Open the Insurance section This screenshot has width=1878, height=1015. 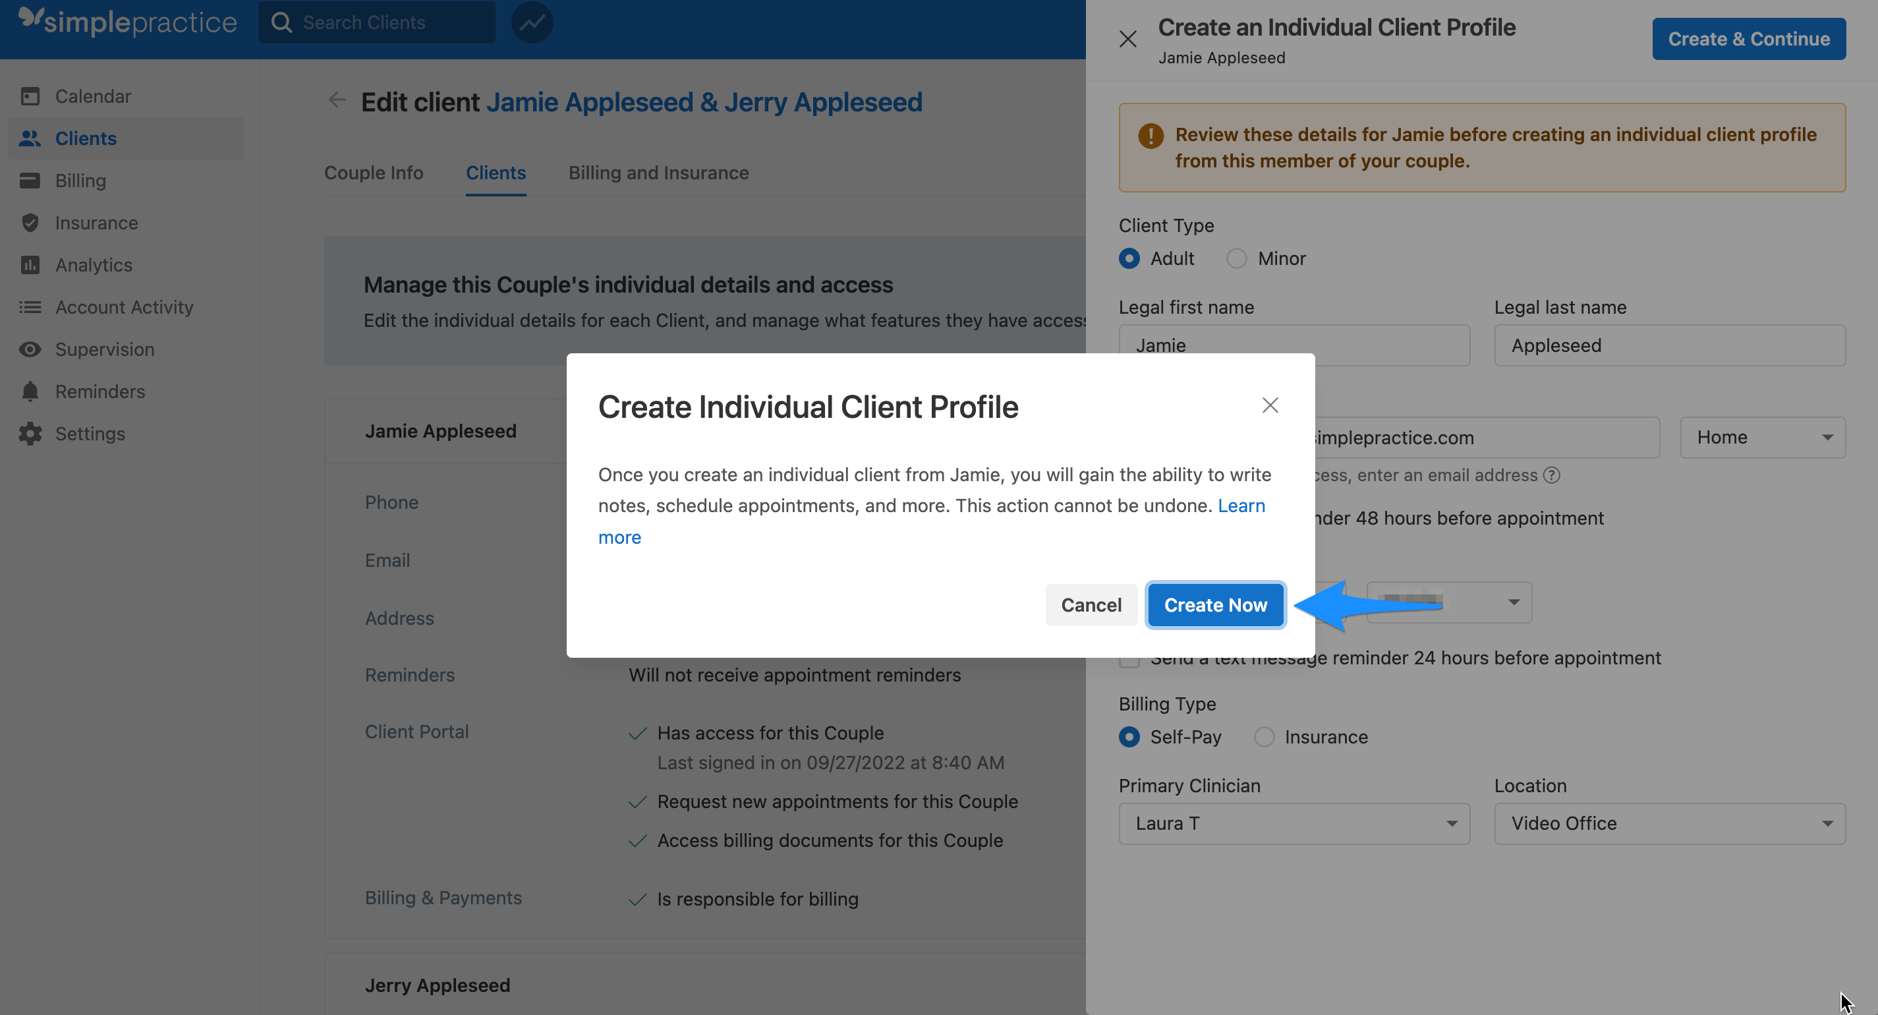[x=96, y=222]
